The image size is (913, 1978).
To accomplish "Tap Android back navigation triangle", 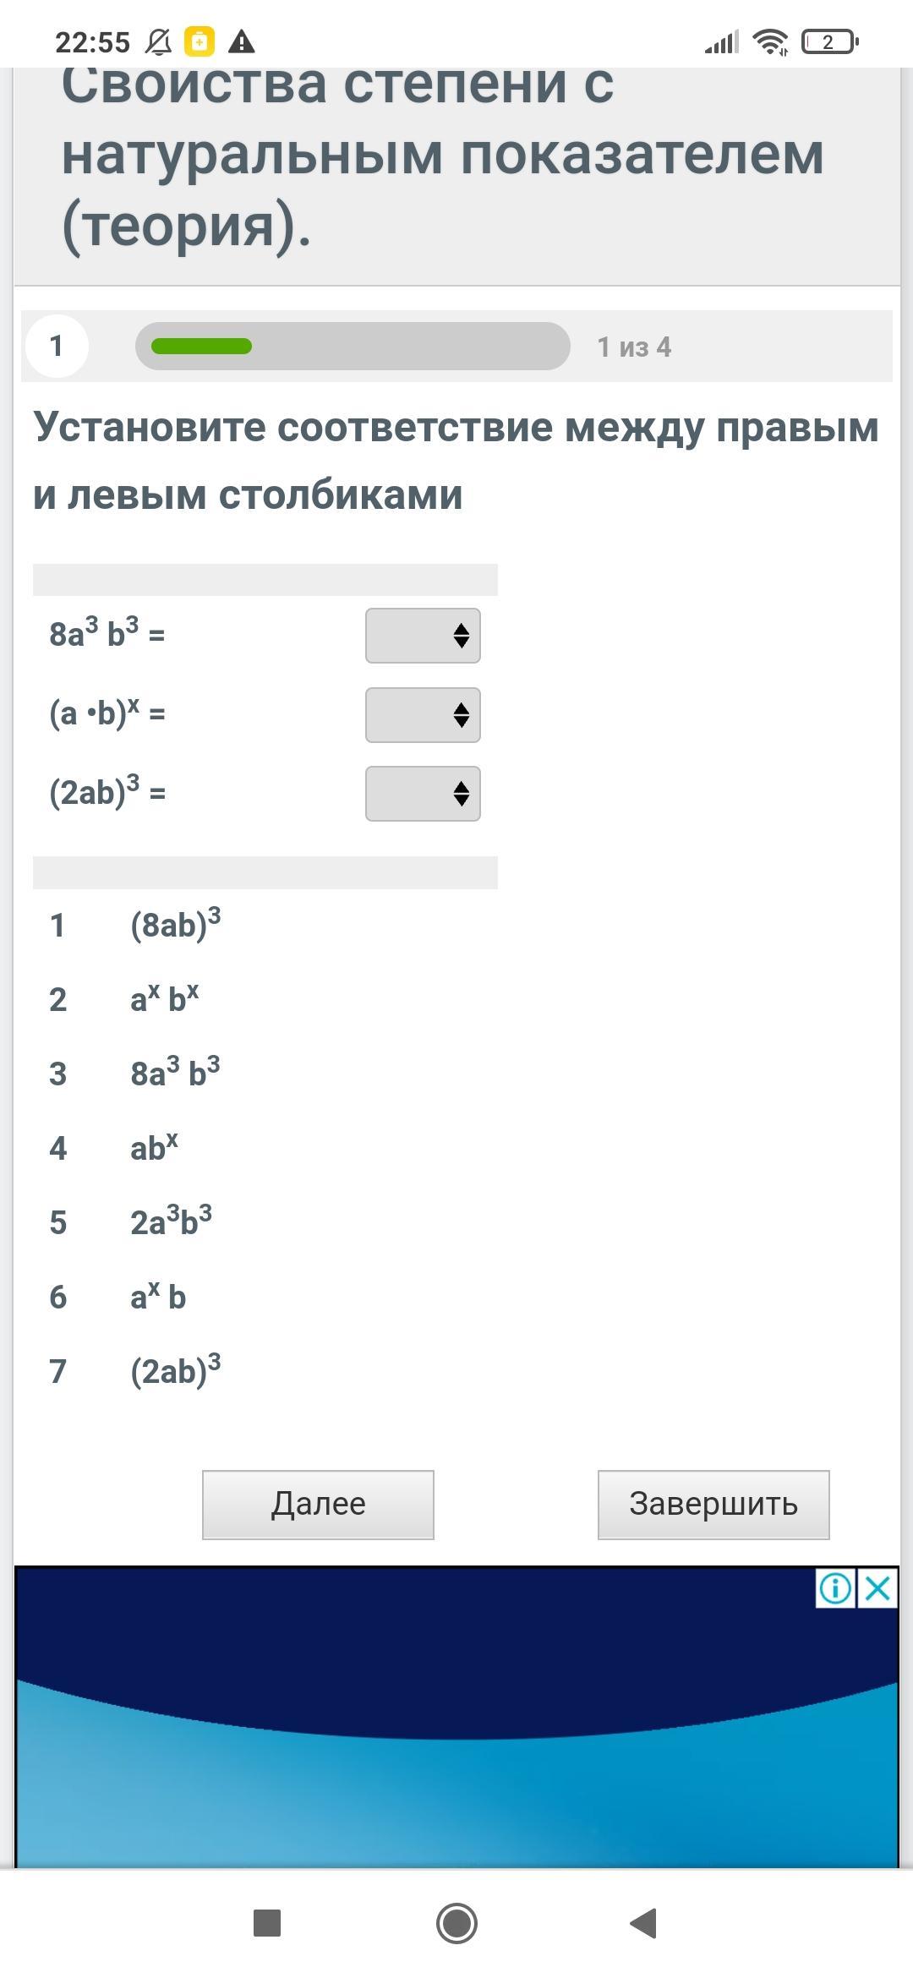I will 644,1923.
